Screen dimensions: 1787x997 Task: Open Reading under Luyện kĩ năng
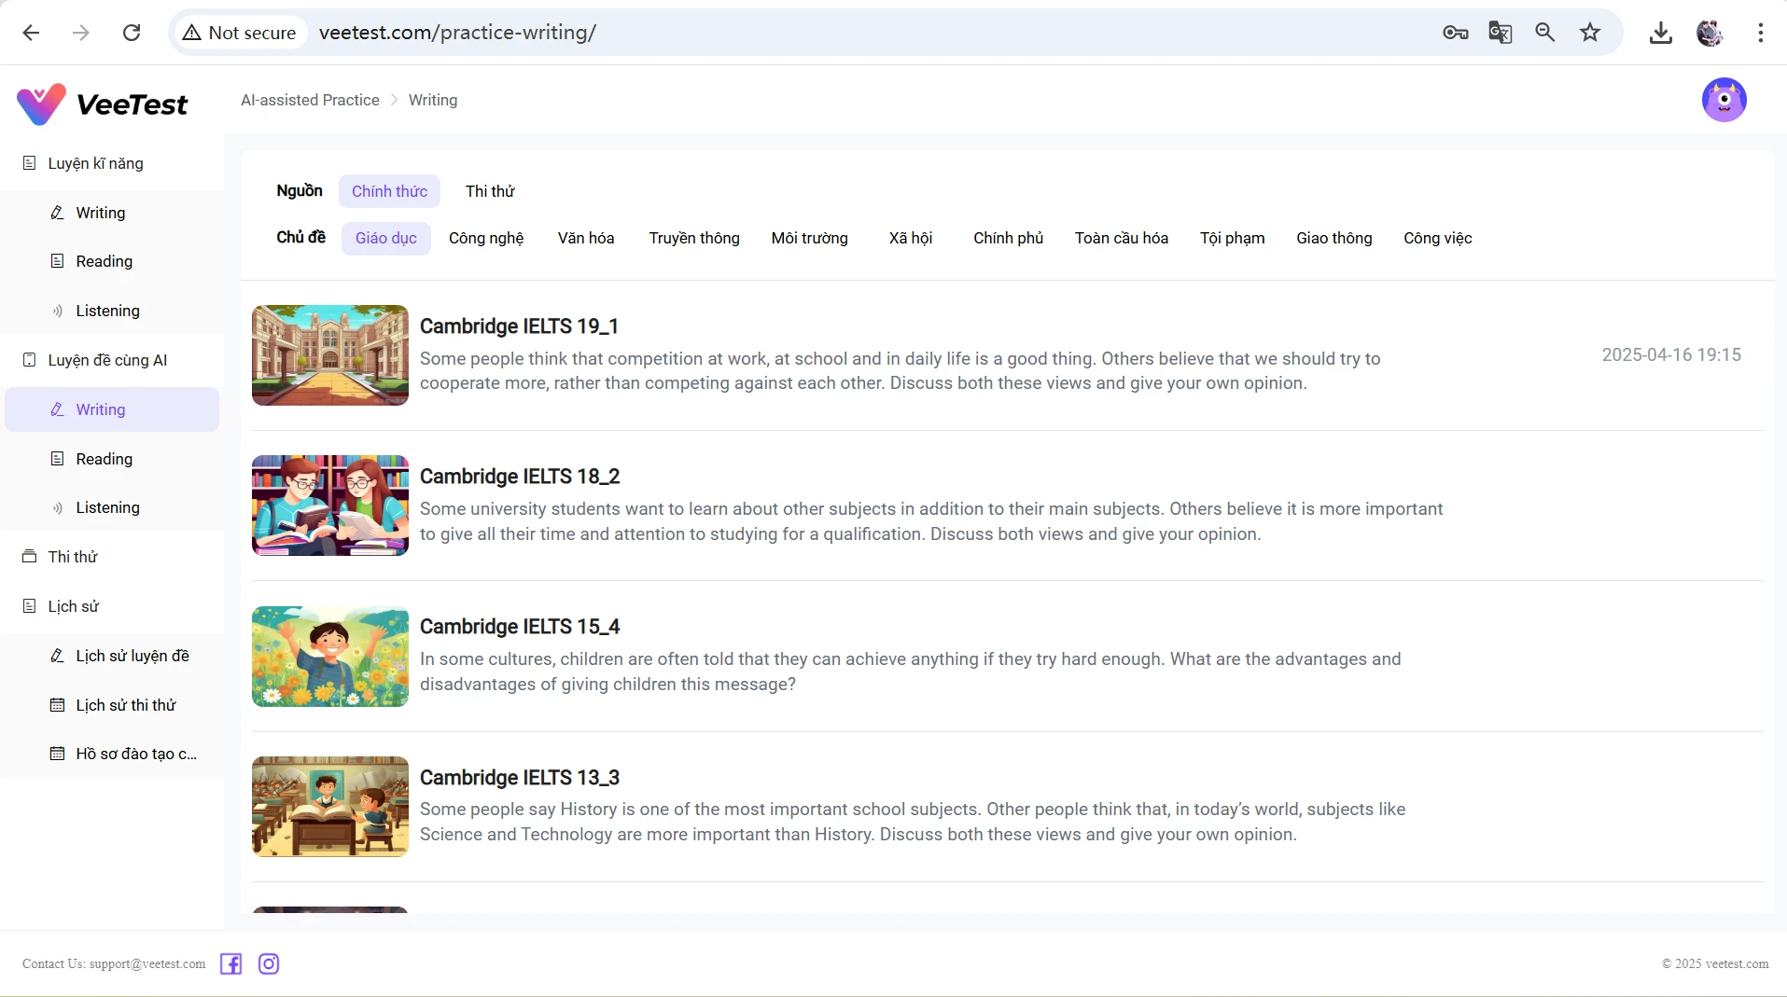[x=112, y=261]
